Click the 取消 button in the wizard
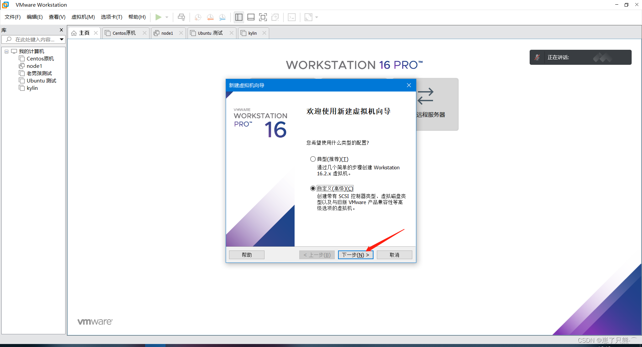This screenshot has height=347, width=642. [395, 255]
